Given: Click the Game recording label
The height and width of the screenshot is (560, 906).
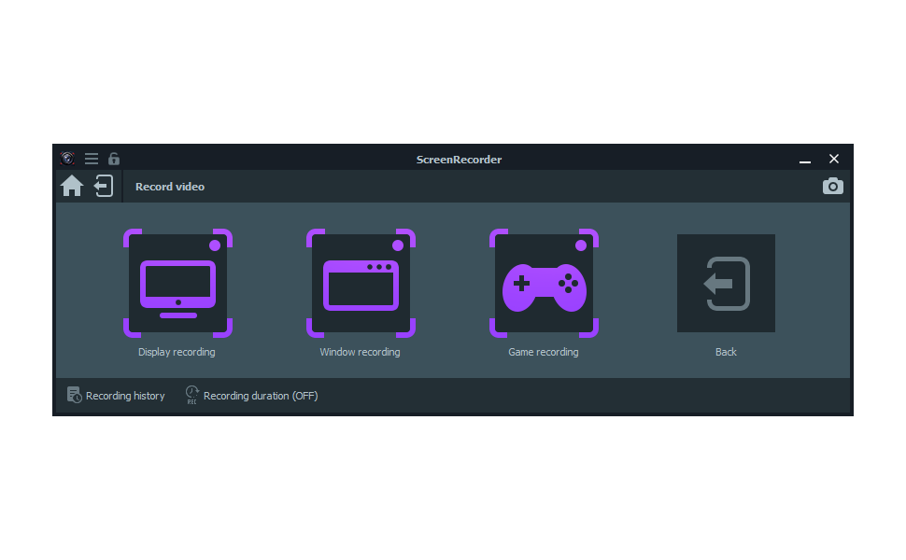Looking at the screenshot, I should (x=544, y=352).
